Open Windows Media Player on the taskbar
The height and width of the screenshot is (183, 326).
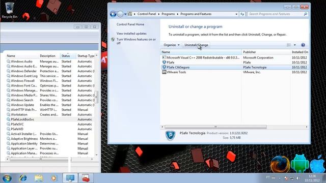coord(53,178)
